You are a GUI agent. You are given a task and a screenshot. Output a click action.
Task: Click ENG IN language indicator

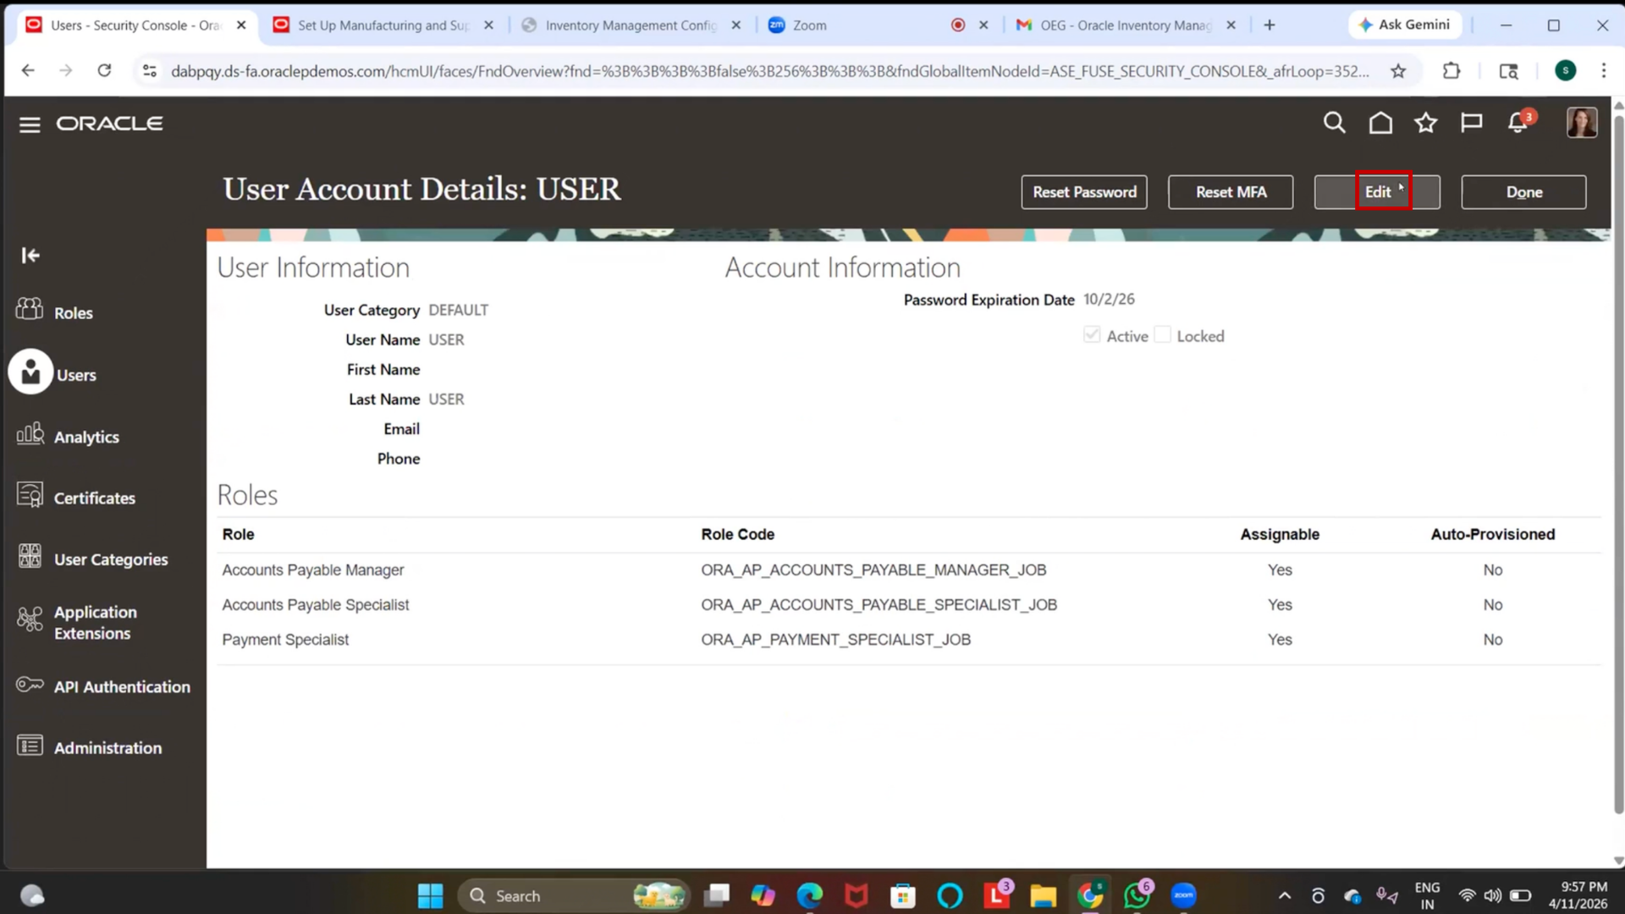coord(1427,895)
